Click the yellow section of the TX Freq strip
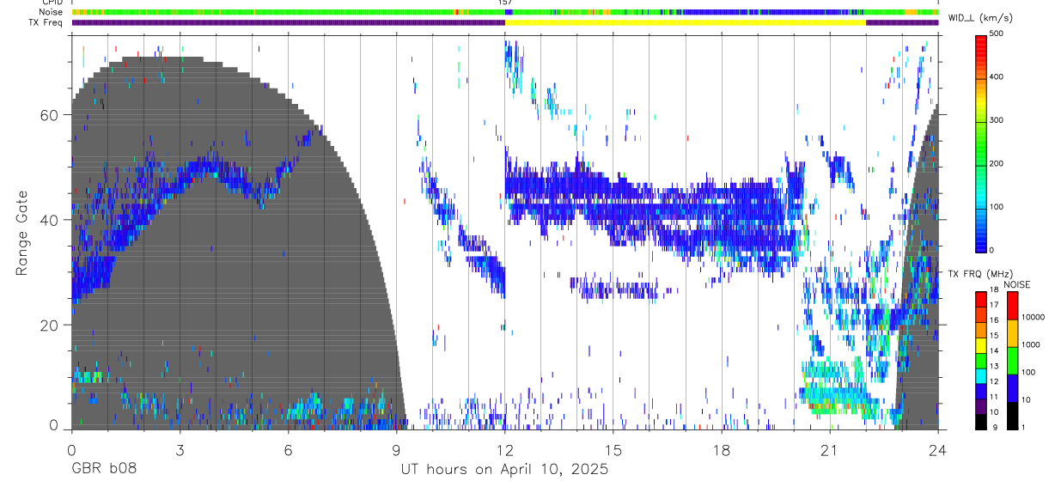 click(x=686, y=22)
